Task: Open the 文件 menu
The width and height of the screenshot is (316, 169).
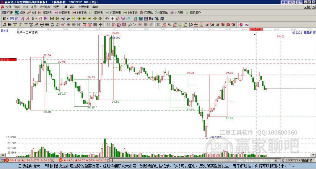Action: (9, 7)
